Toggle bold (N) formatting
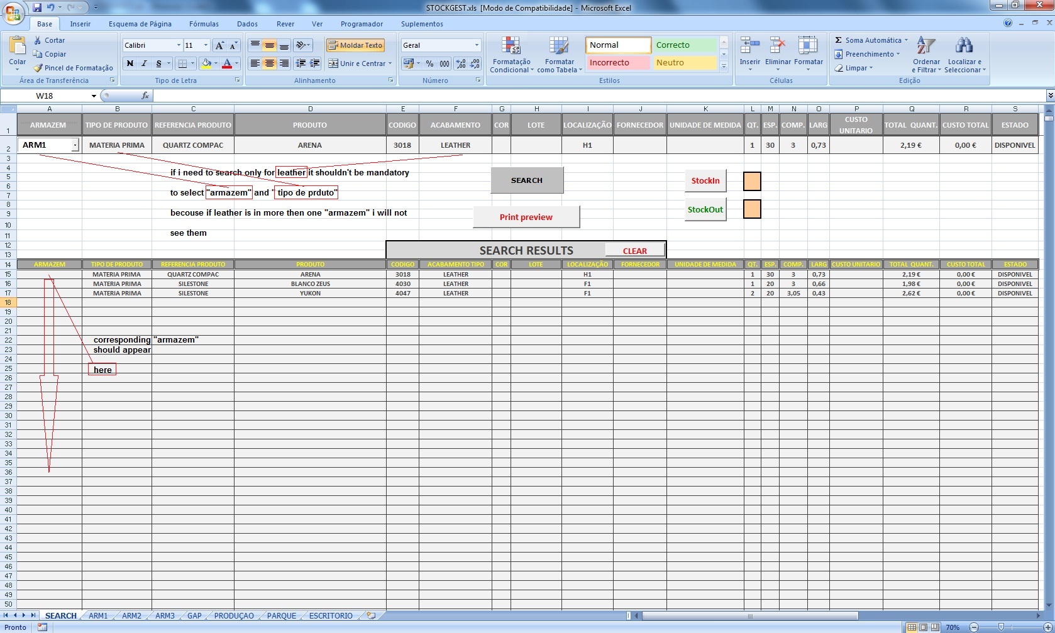The width and height of the screenshot is (1055, 633). tap(130, 63)
